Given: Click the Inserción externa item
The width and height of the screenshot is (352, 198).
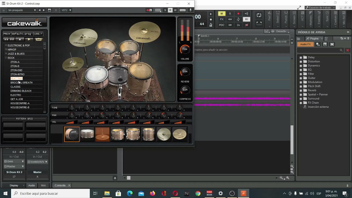Looking at the screenshot, I should coord(318,107).
